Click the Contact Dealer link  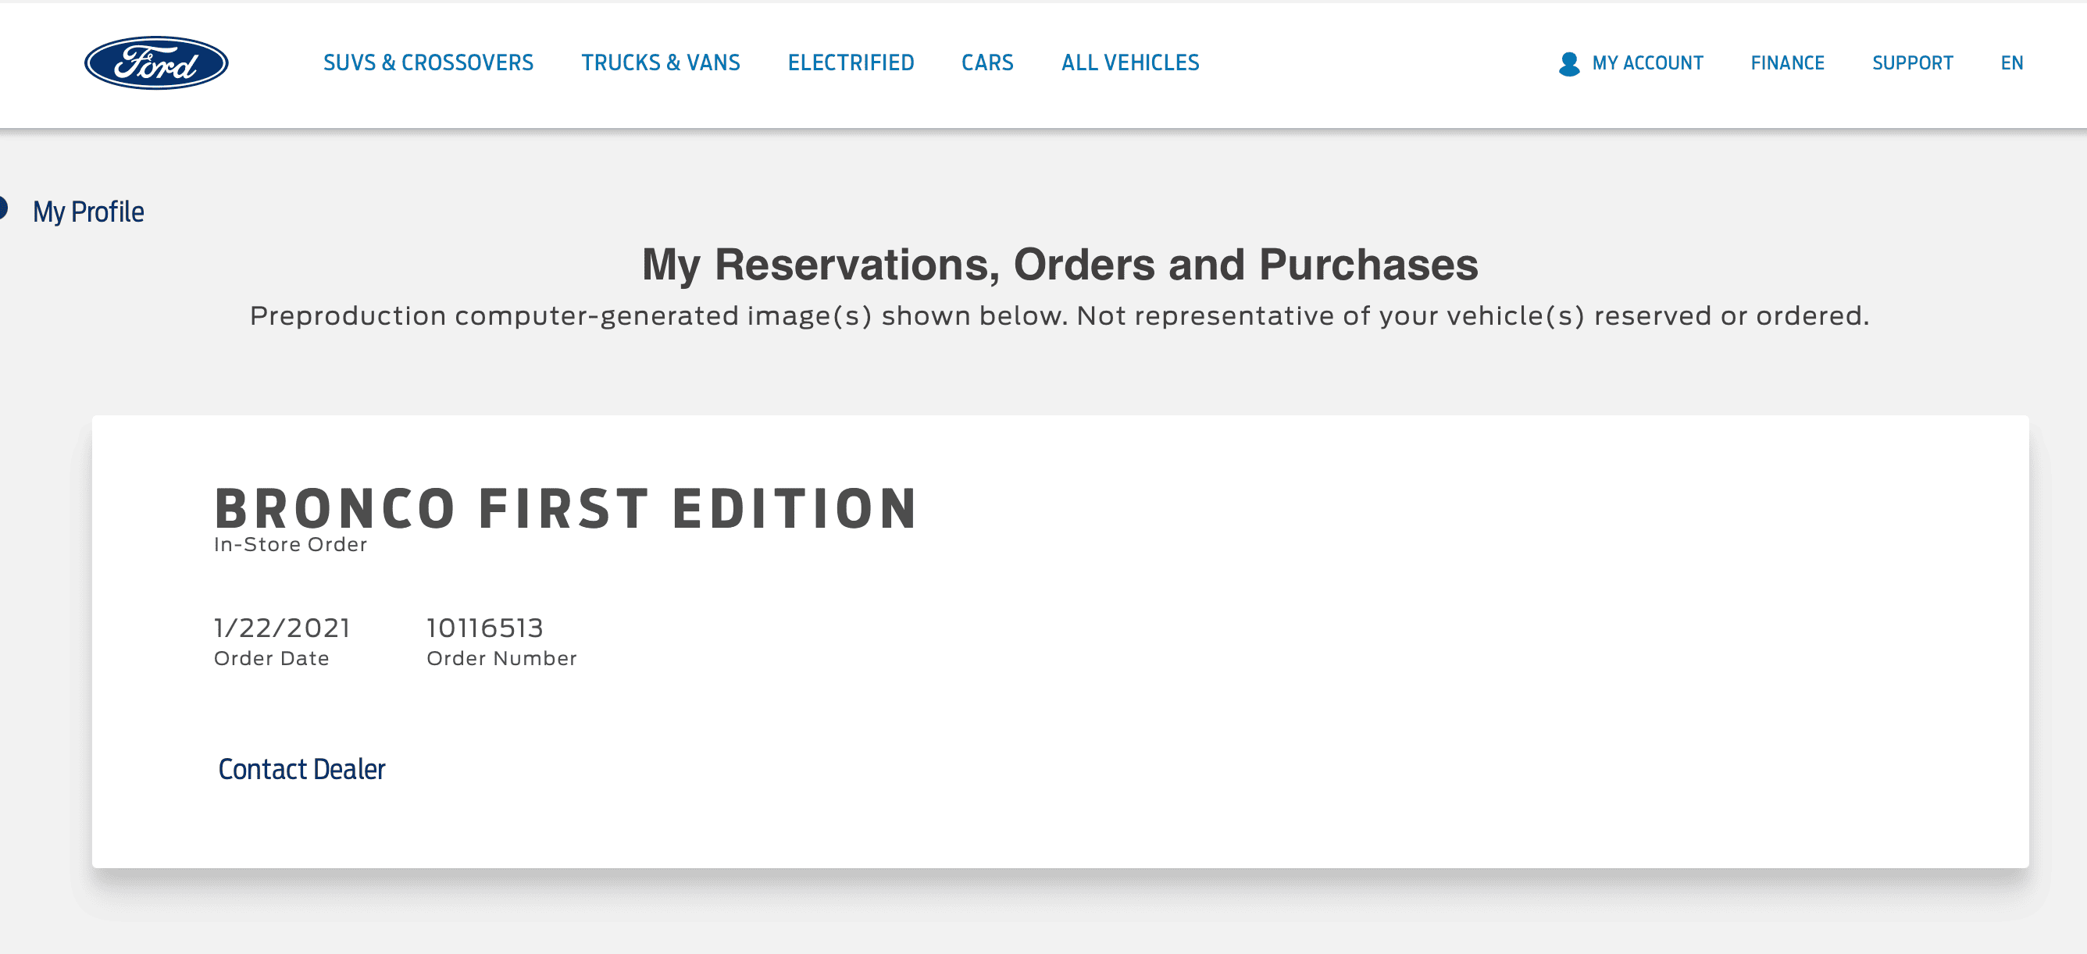coord(301,769)
